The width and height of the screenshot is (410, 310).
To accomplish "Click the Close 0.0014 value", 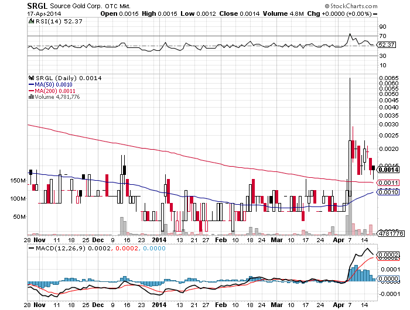I will [x=239, y=14].
